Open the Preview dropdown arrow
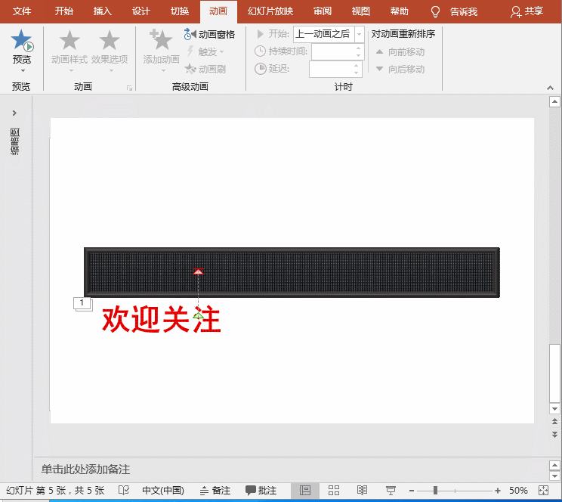Image resolution: width=562 pixels, height=502 pixels. click(23, 71)
